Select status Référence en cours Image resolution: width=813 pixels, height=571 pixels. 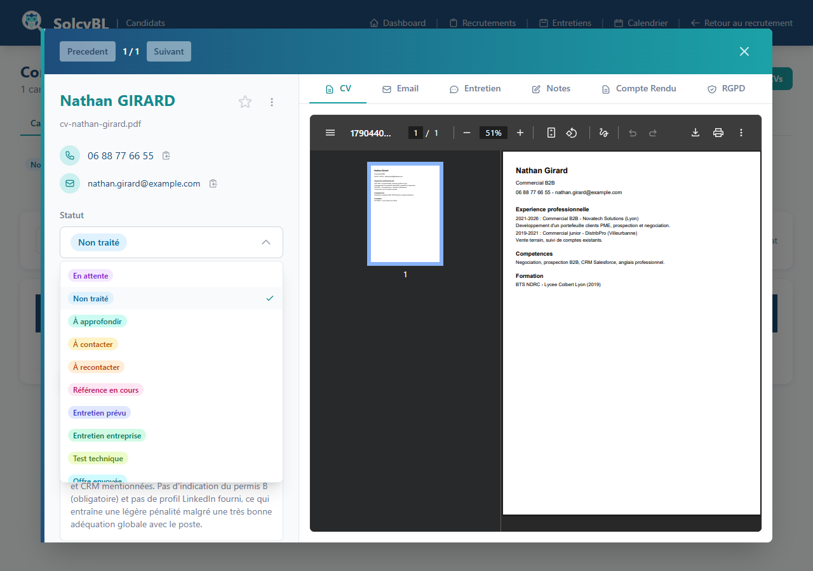[171, 390]
